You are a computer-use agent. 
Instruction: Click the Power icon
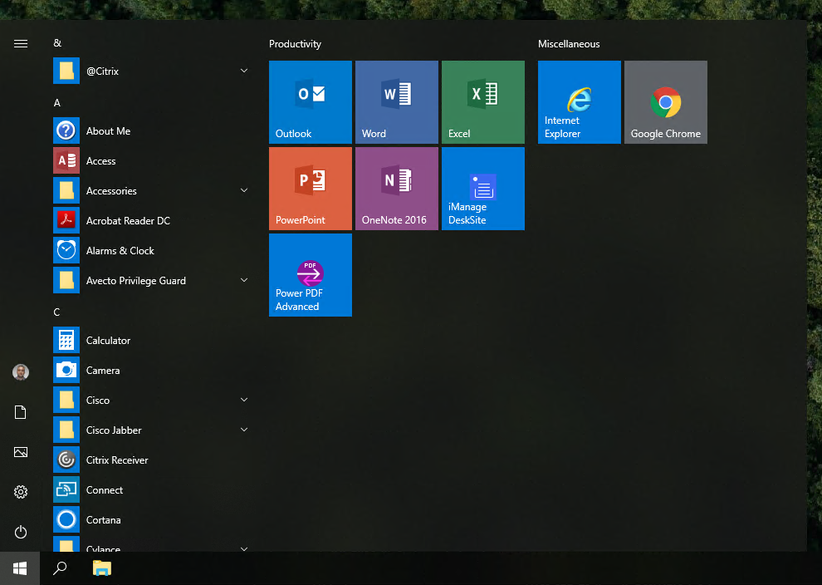tap(21, 532)
